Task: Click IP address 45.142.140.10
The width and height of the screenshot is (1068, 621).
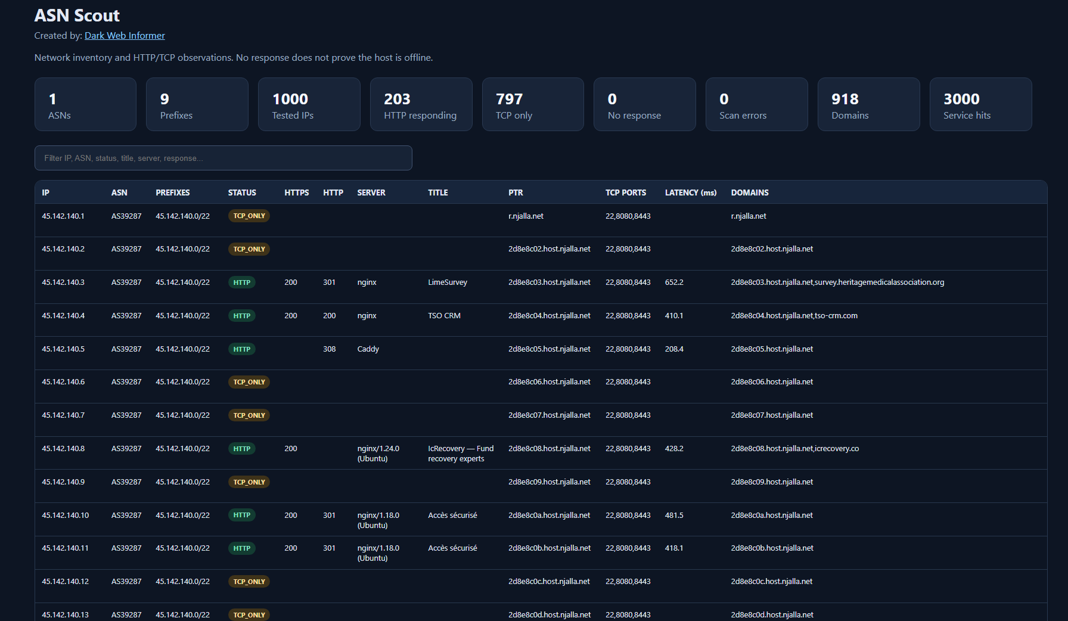Action: tap(66, 516)
